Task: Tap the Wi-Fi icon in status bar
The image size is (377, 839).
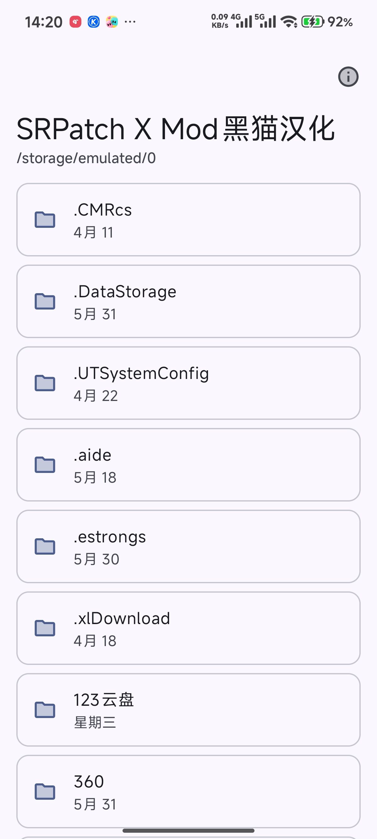Action: pos(289,22)
